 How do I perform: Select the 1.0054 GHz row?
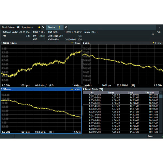pos(121,106)
